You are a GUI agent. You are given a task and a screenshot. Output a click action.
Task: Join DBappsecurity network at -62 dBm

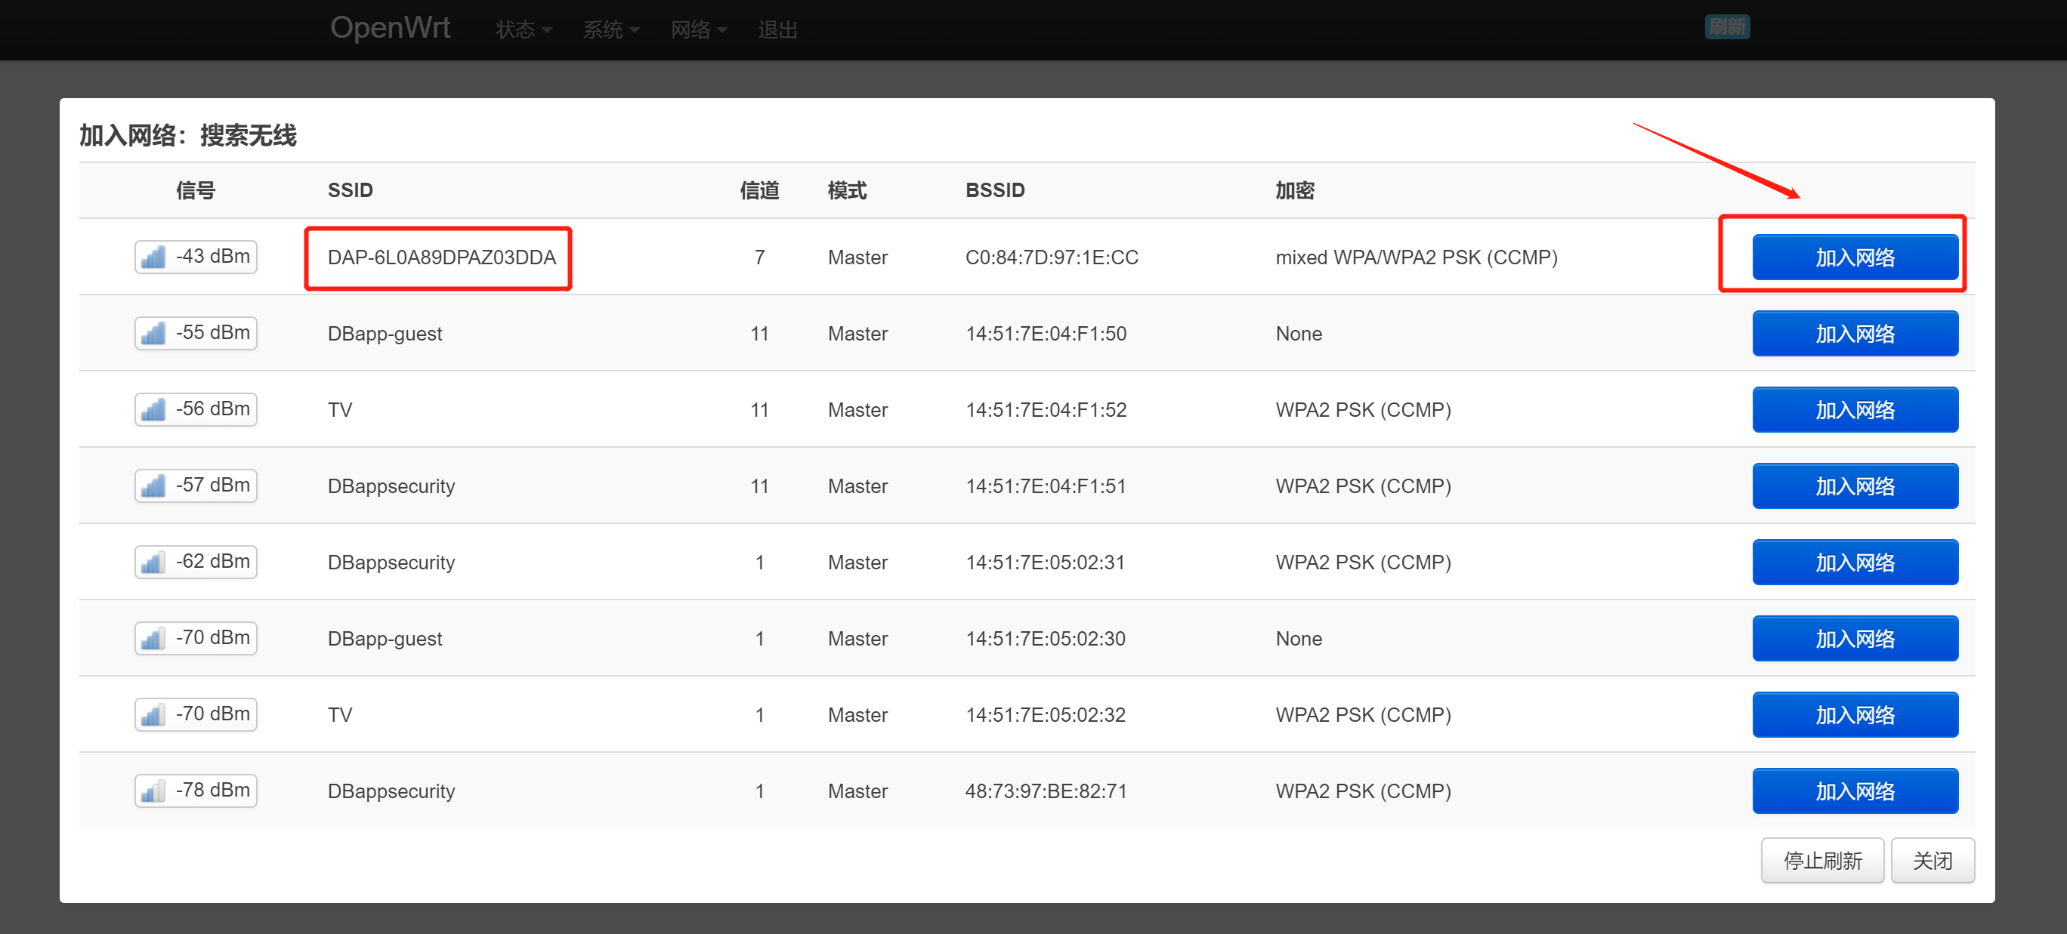click(1855, 562)
